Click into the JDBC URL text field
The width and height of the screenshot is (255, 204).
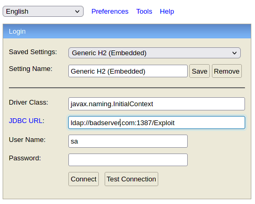pos(157,123)
